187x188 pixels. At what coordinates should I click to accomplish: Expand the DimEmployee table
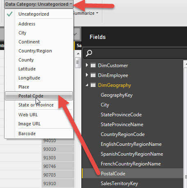[x=87, y=75]
